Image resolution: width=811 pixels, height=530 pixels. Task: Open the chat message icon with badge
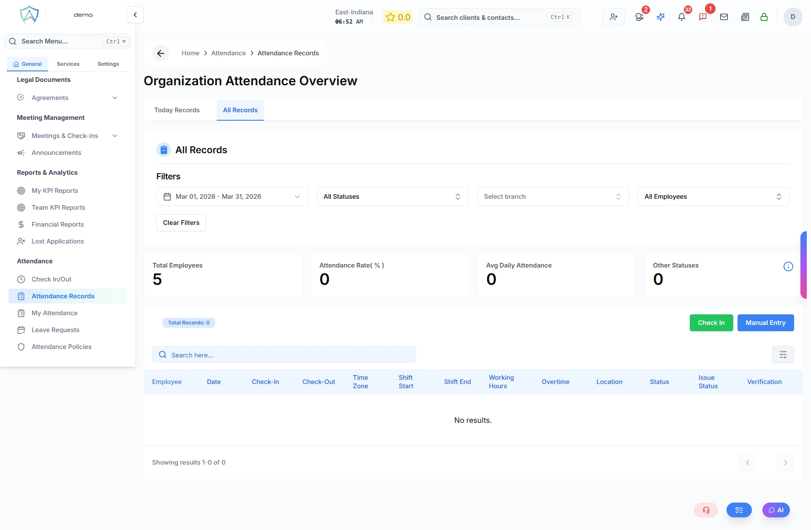703,17
